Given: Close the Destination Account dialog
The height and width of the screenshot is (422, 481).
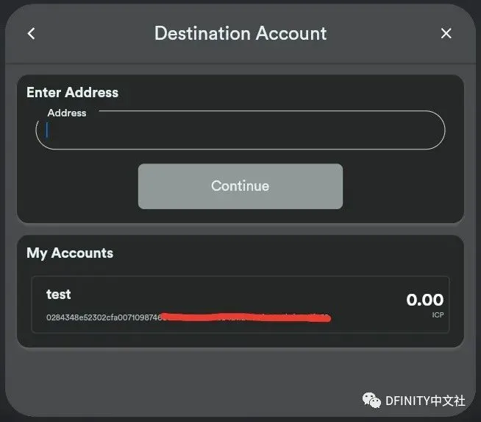Looking at the screenshot, I should tap(446, 33).
